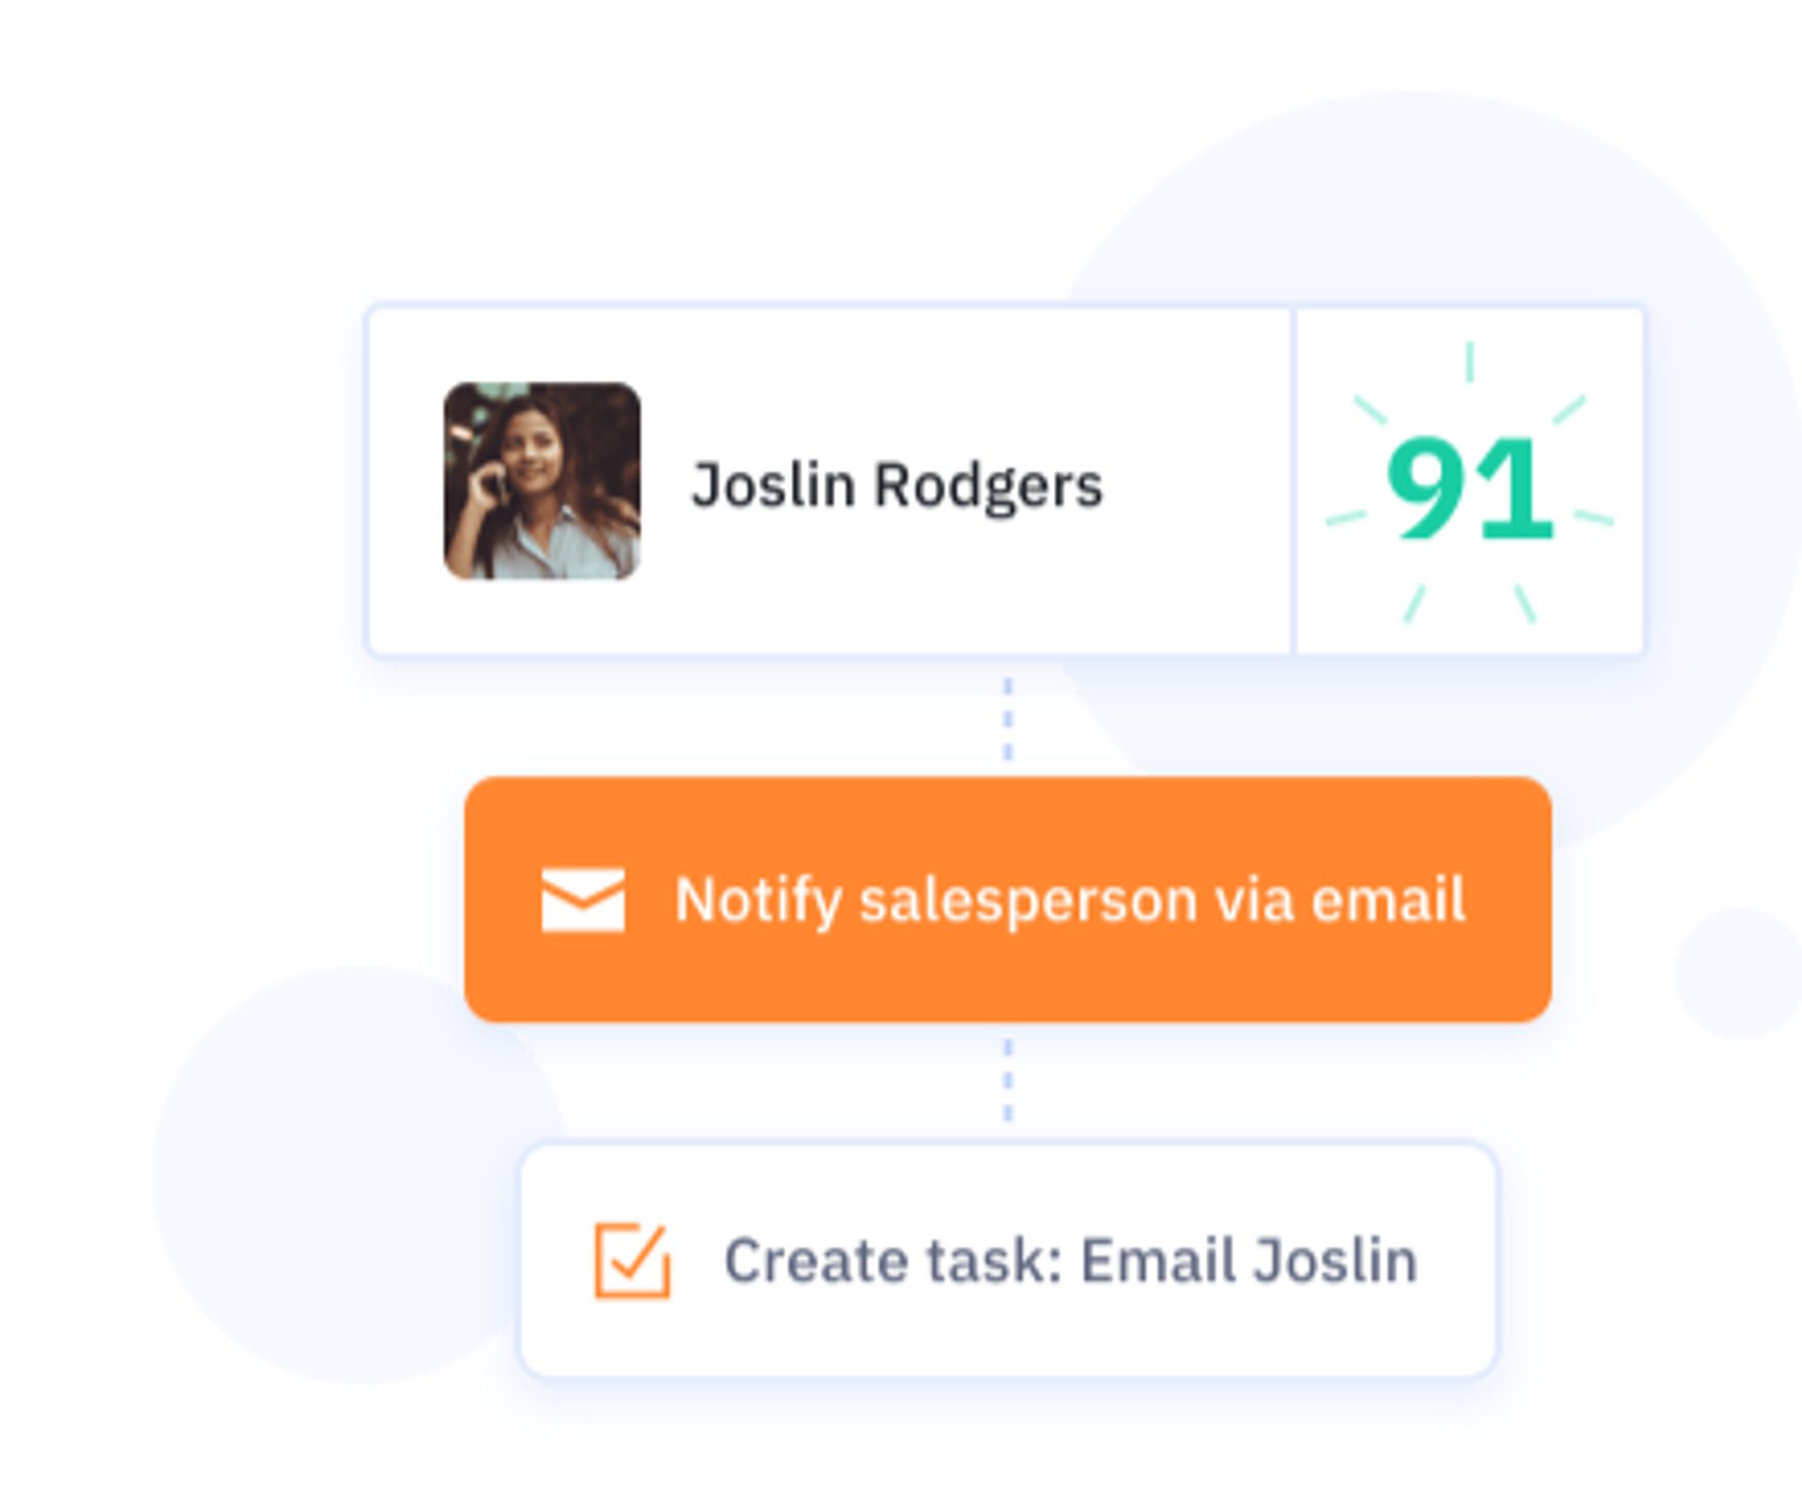Click the dashed connector below contact card
Screen dimensions: 1802x1490
(x=1008, y=718)
